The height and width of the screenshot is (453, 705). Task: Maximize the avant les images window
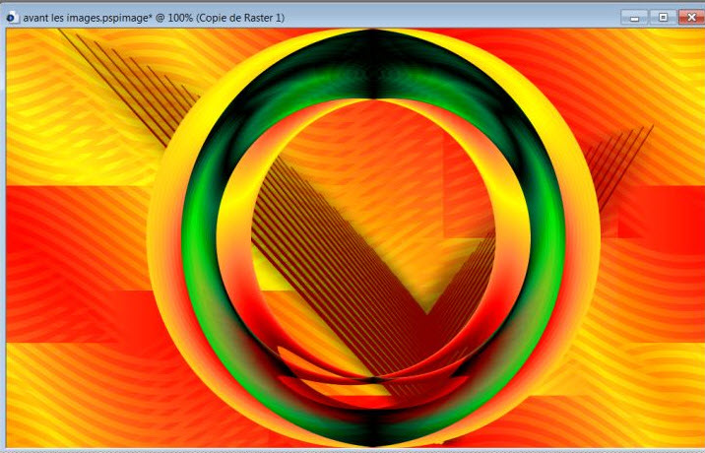(663, 18)
